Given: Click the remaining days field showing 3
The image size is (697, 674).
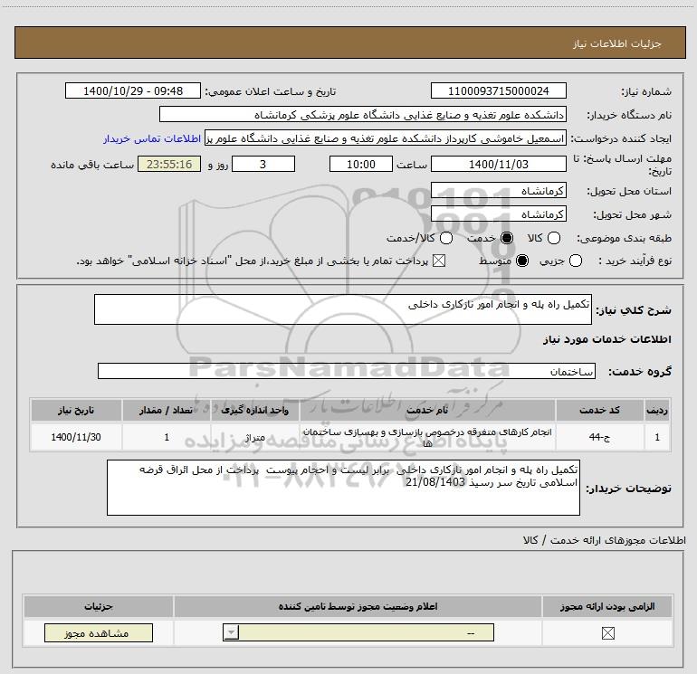Looking at the screenshot, I should (263, 164).
